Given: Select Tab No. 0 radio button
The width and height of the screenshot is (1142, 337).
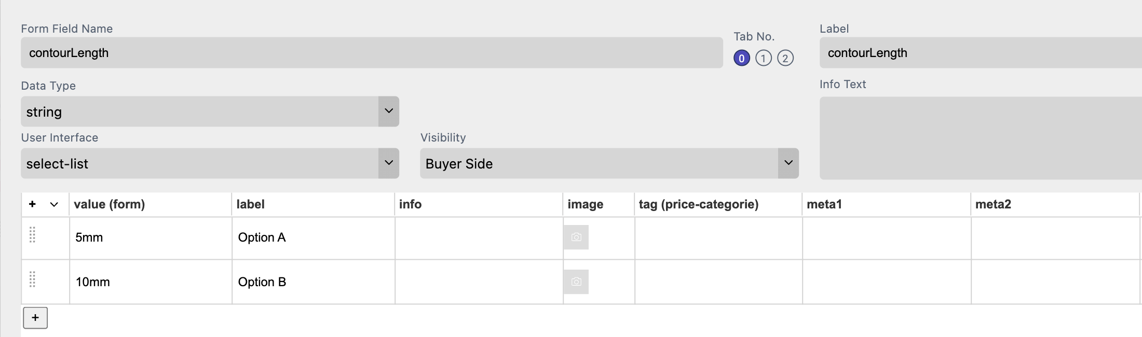Looking at the screenshot, I should point(741,58).
